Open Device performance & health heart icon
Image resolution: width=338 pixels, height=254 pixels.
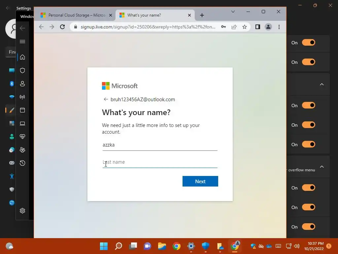(22, 137)
